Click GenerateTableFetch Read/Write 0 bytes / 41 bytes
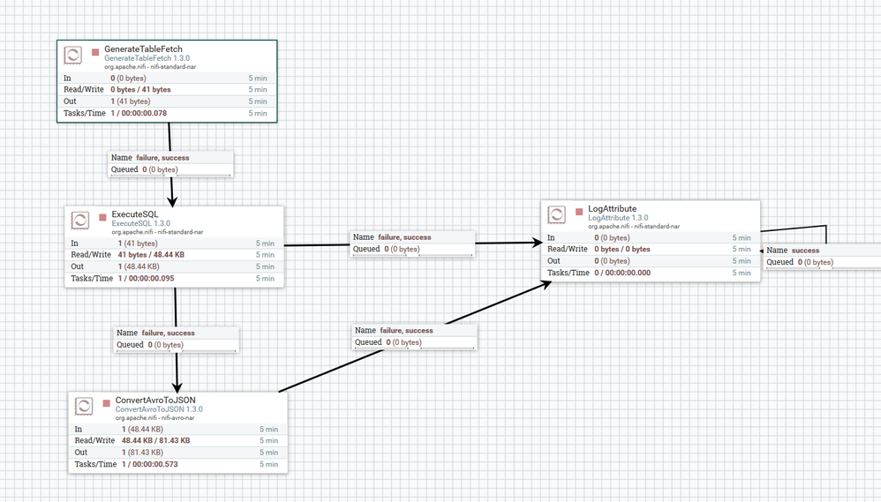The width and height of the screenshot is (881, 502). (x=140, y=89)
